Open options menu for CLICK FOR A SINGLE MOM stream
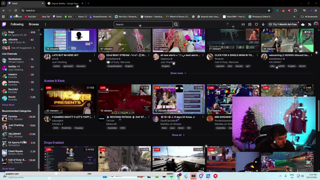Screen dimensions: 320x180 point(257,55)
